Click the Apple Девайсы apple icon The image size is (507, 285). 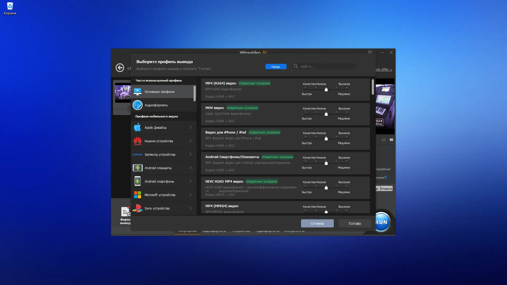click(137, 127)
